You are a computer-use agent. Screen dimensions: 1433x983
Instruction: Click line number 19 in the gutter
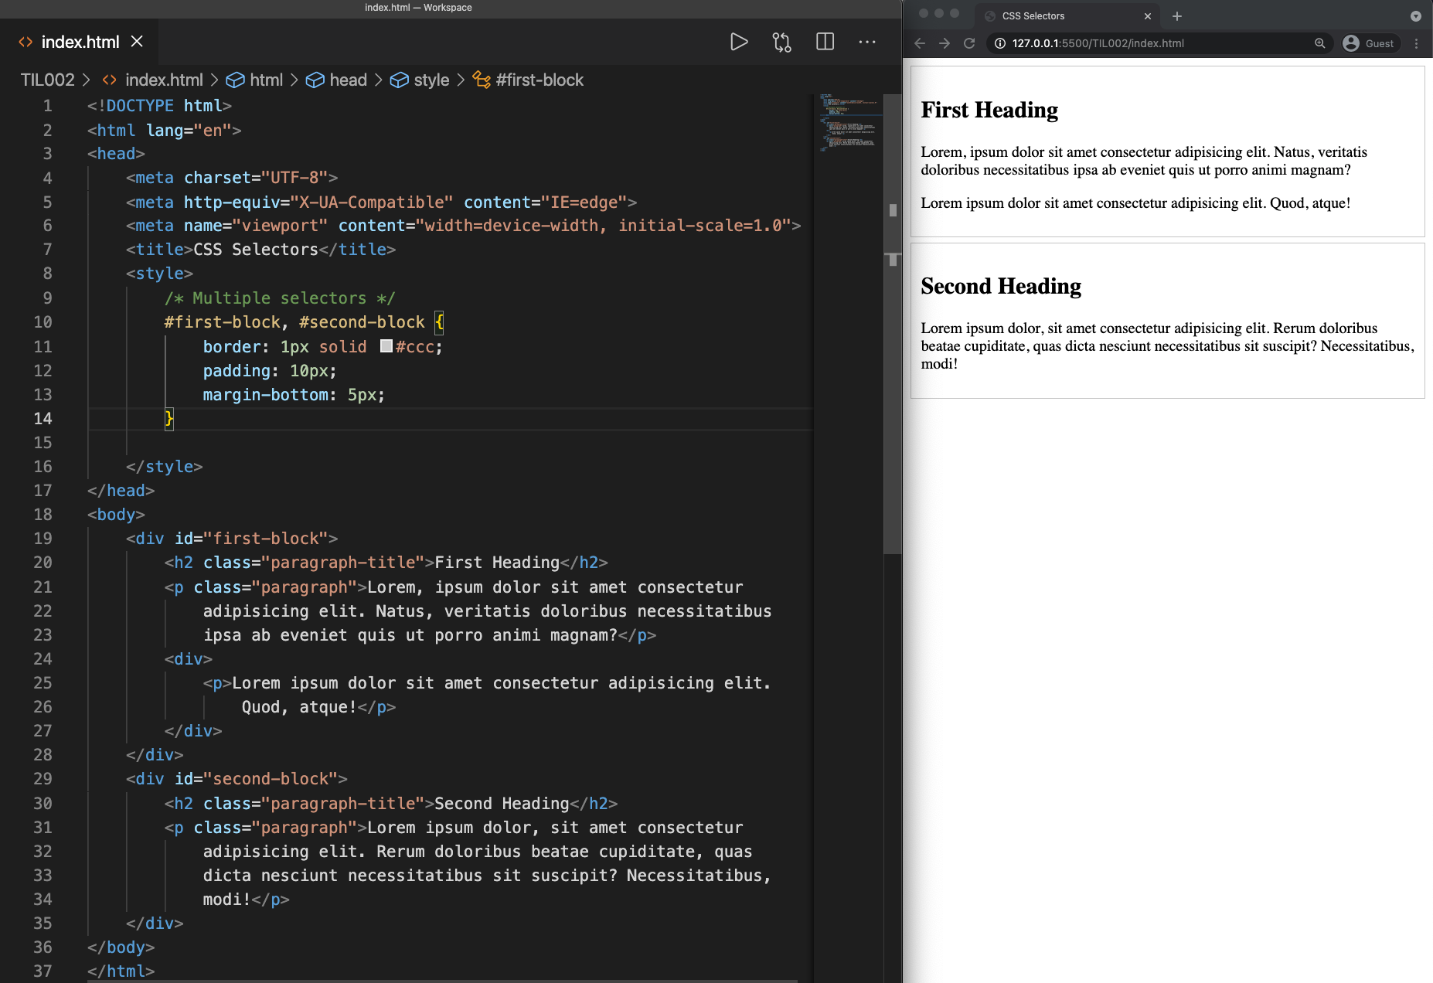pos(43,539)
